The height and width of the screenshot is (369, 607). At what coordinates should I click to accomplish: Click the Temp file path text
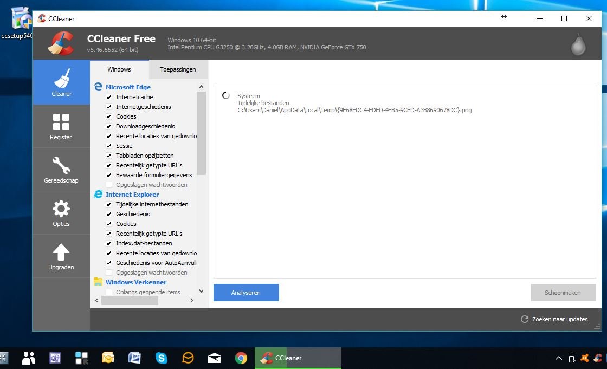click(354, 110)
